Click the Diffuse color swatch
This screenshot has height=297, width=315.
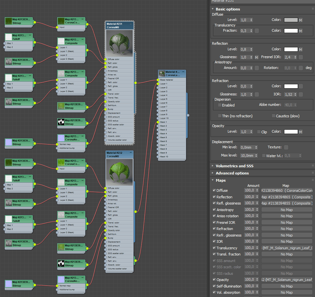(x=290, y=20)
